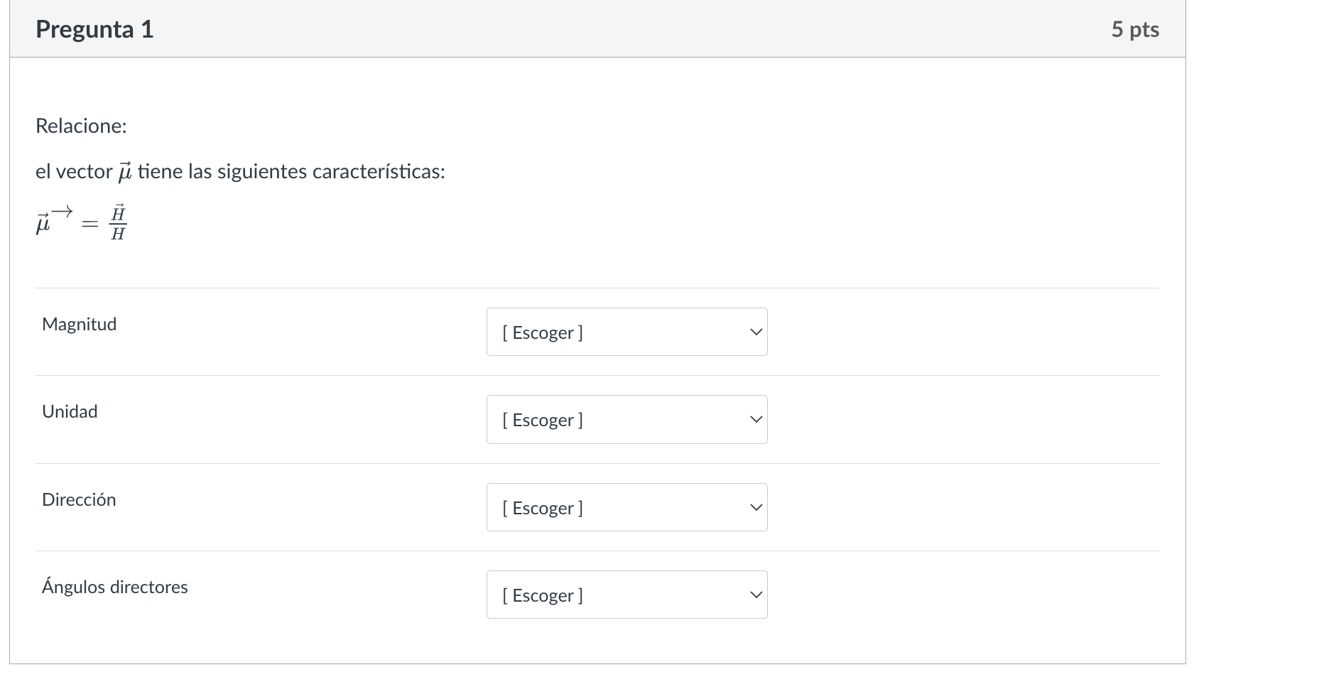Open the Unidad dropdown

[626, 419]
